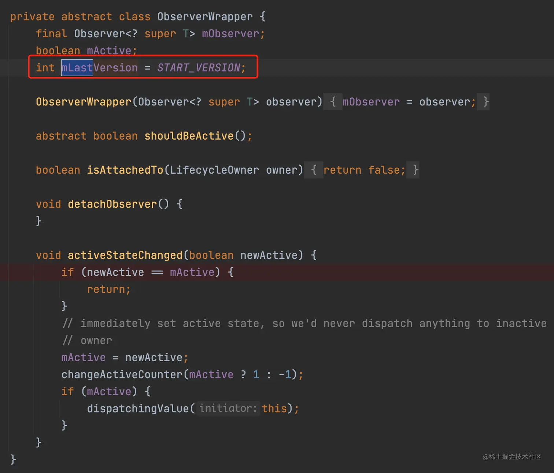Click the LifecycleOwner parameter type
The image size is (554, 473).
(214, 170)
